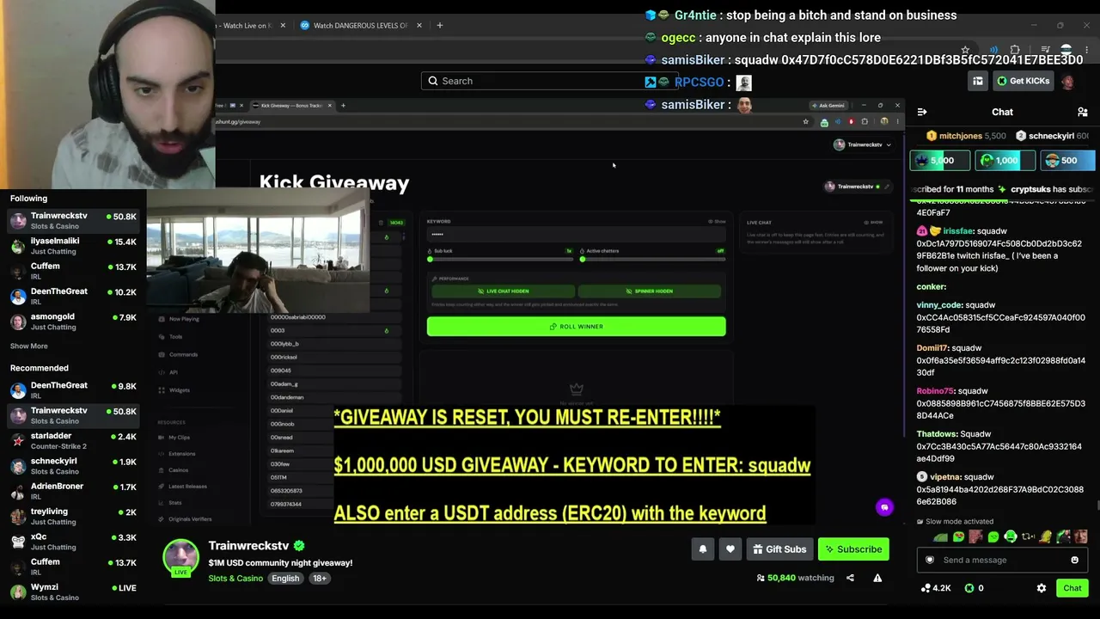Toggle the Live Chat Hidden option
The width and height of the screenshot is (1100, 619).
504,291
